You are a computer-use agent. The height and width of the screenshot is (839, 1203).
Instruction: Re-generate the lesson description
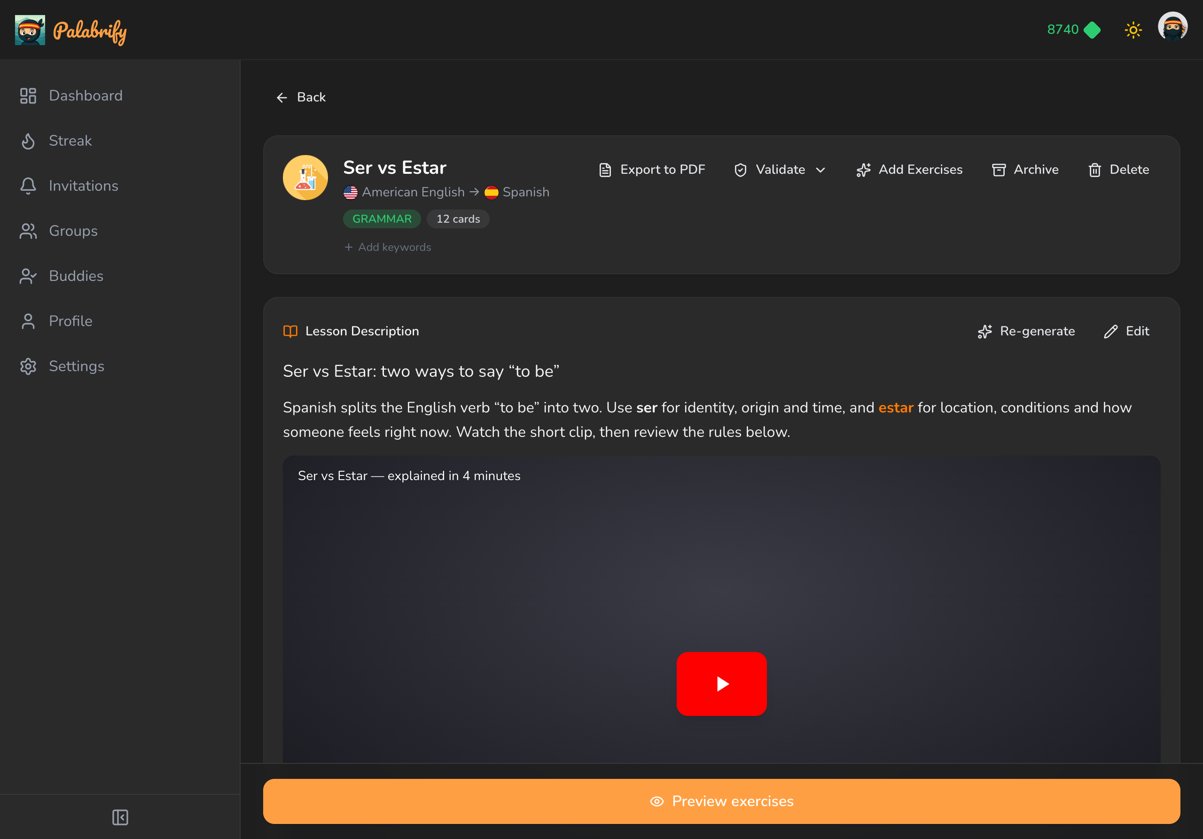pos(1026,332)
